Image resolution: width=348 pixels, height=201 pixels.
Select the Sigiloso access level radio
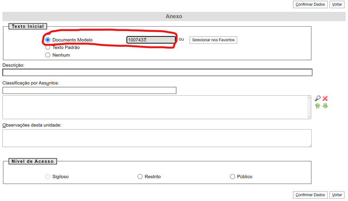click(x=48, y=177)
